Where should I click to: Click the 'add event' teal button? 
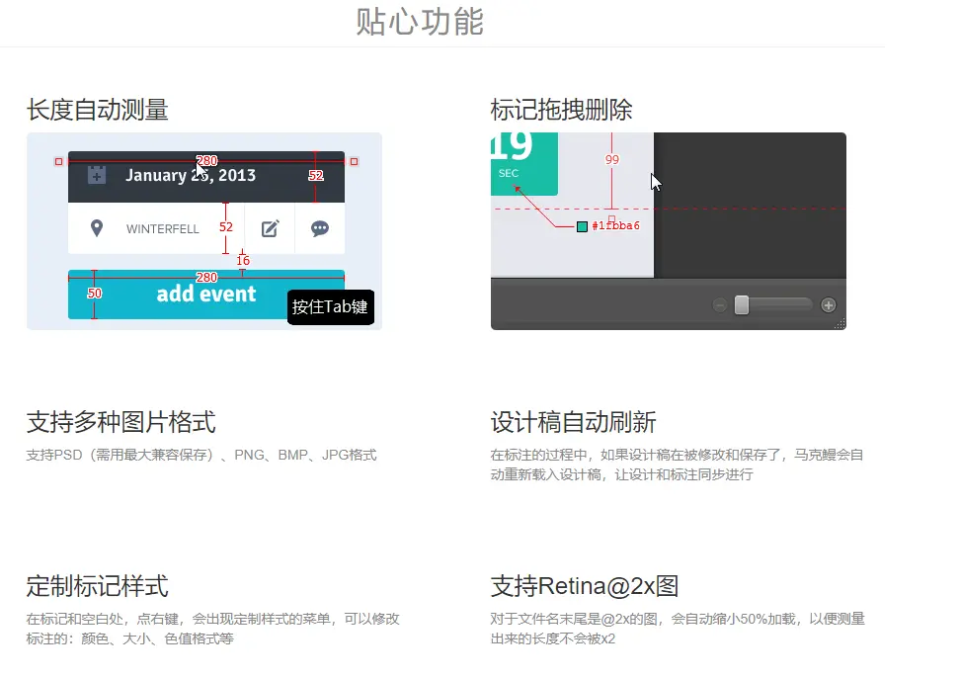[206, 295]
